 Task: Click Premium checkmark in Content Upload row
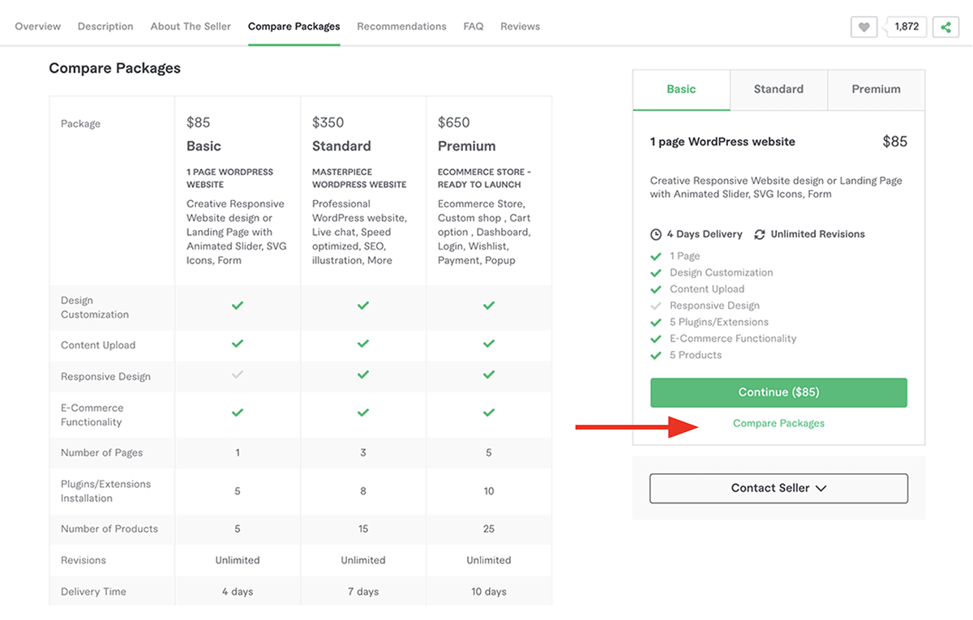click(x=489, y=344)
